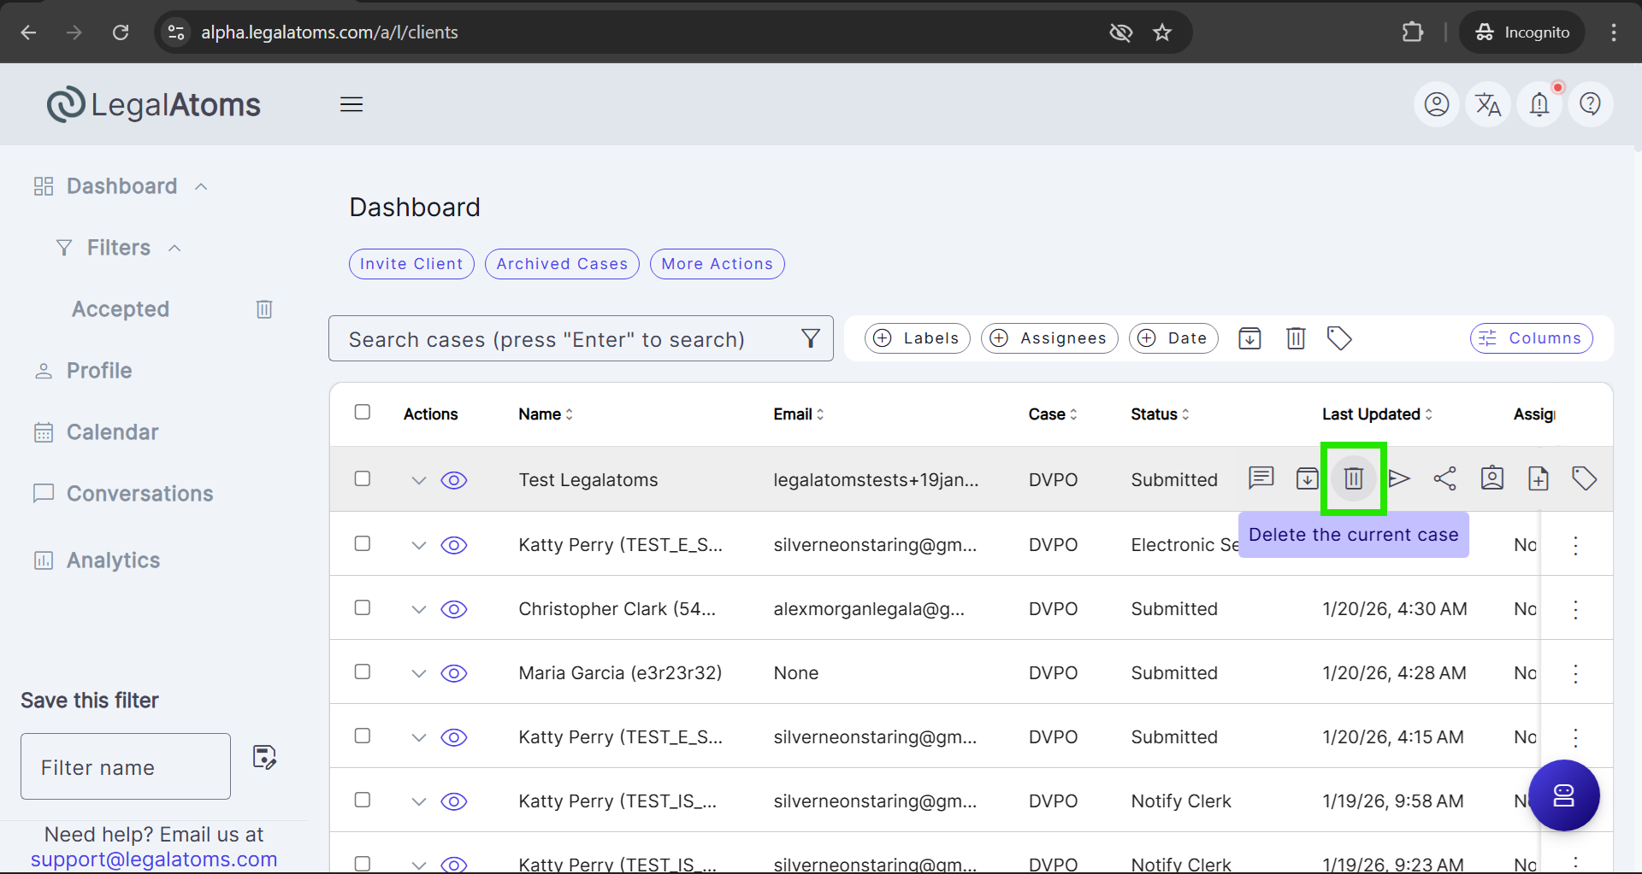Image resolution: width=1642 pixels, height=874 pixels.
Task: Click the share icon on Test Legalatoms row
Action: [x=1444, y=478]
